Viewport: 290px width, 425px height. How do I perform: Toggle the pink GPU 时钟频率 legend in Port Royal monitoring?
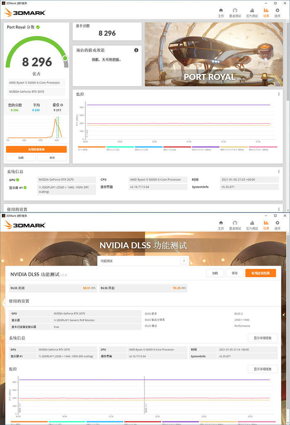(263, 148)
